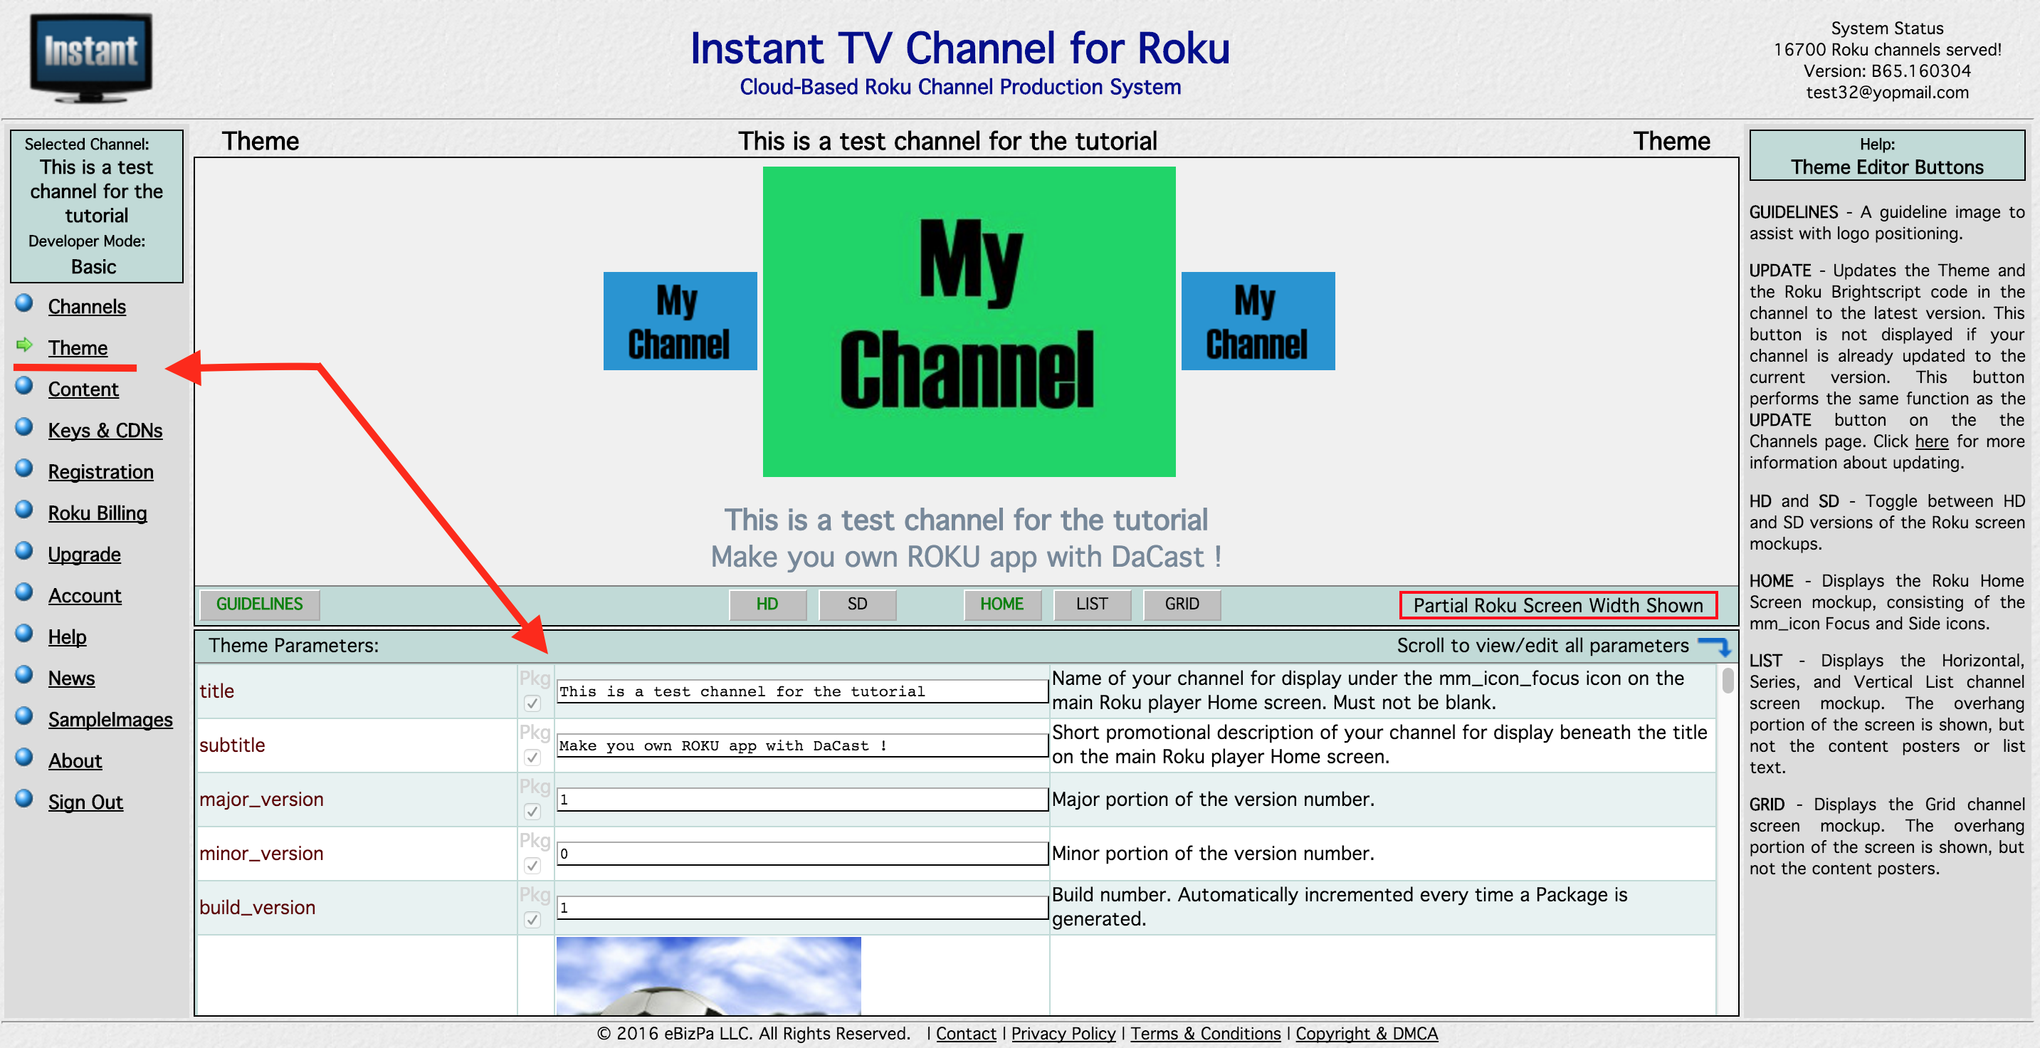Select the right blue My Channel side icon
This screenshot has width=2040, height=1048.
(1258, 321)
